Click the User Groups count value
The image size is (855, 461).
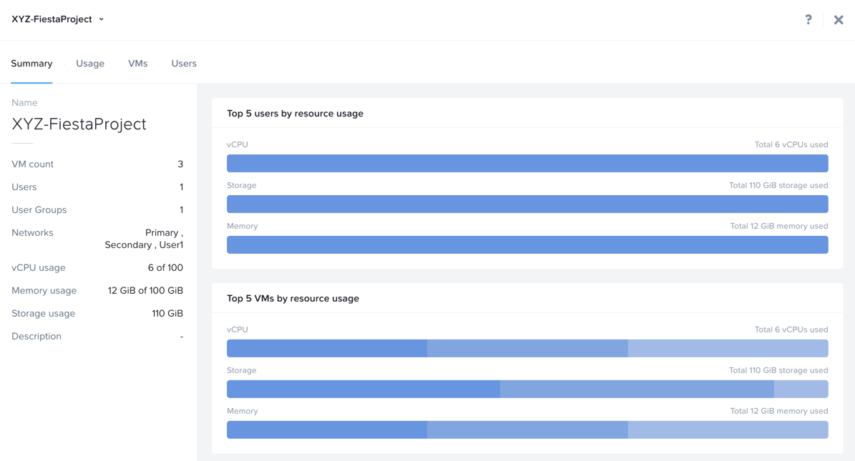pos(182,210)
